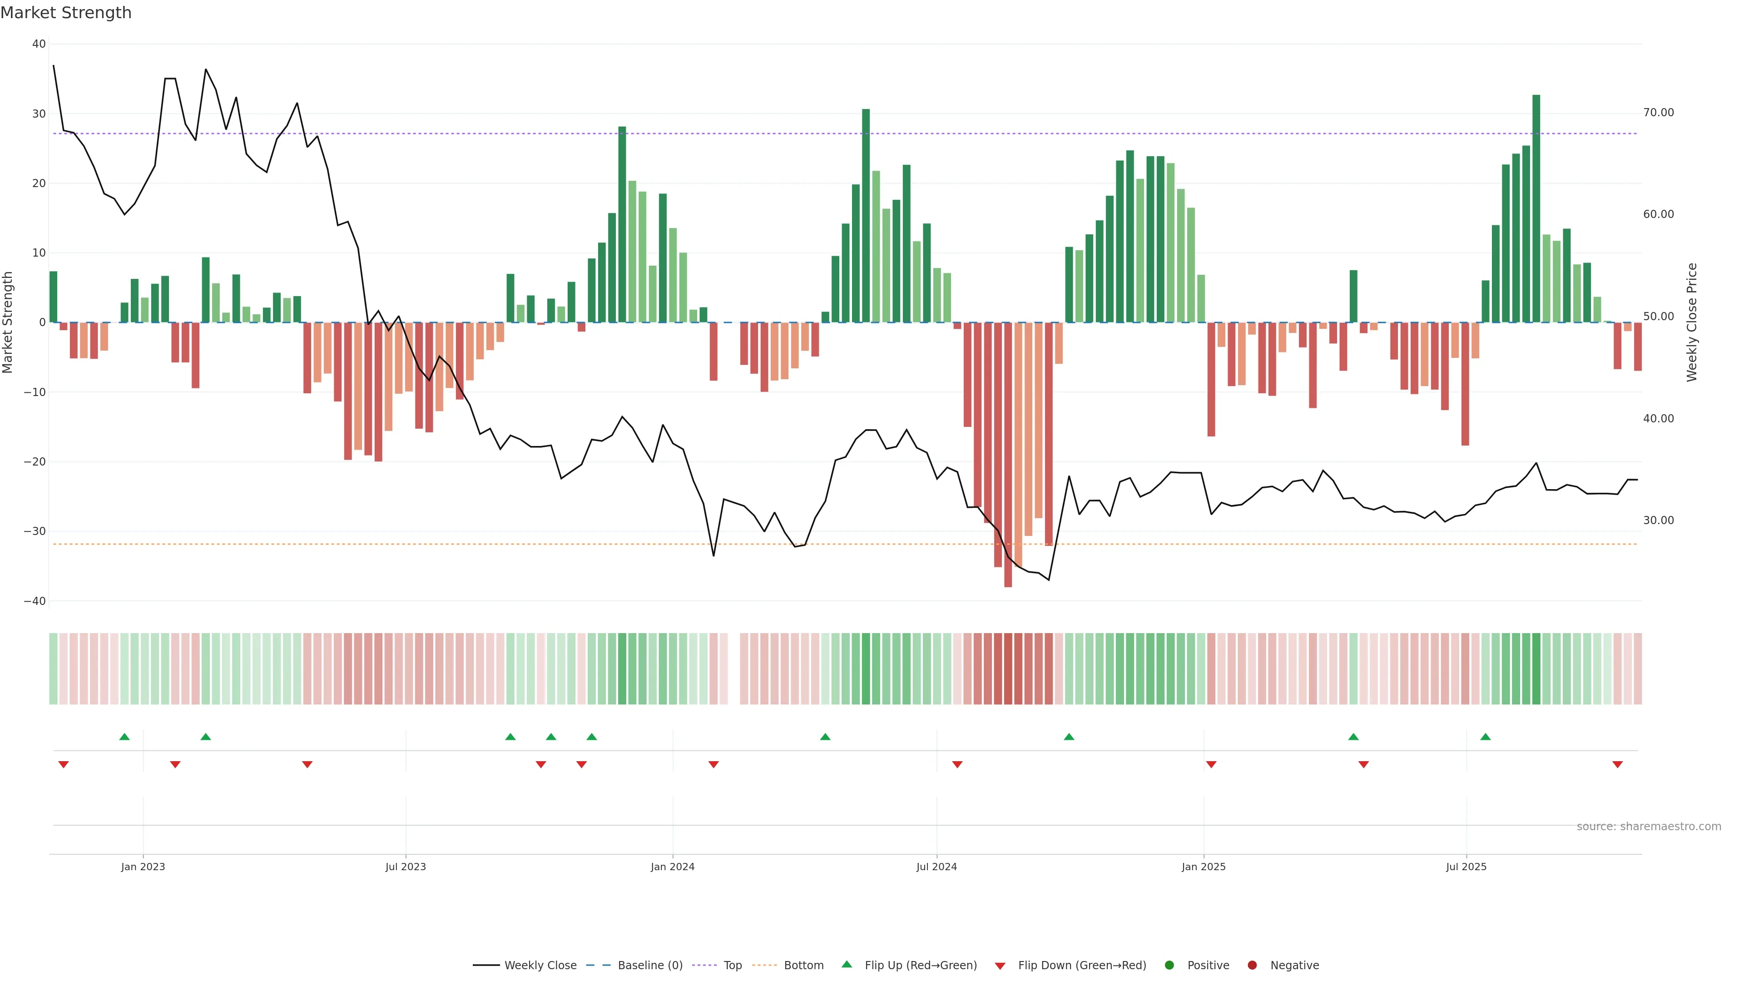Click the Flip Down red triangle legend icon
Viewport: 1744px width, 981px height.
(x=1000, y=966)
